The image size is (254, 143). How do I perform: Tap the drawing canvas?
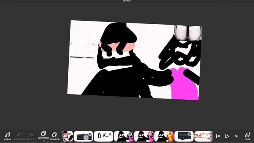coord(135,60)
